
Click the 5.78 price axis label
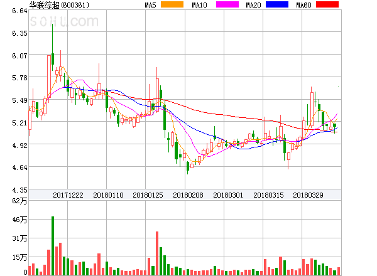(19, 78)
